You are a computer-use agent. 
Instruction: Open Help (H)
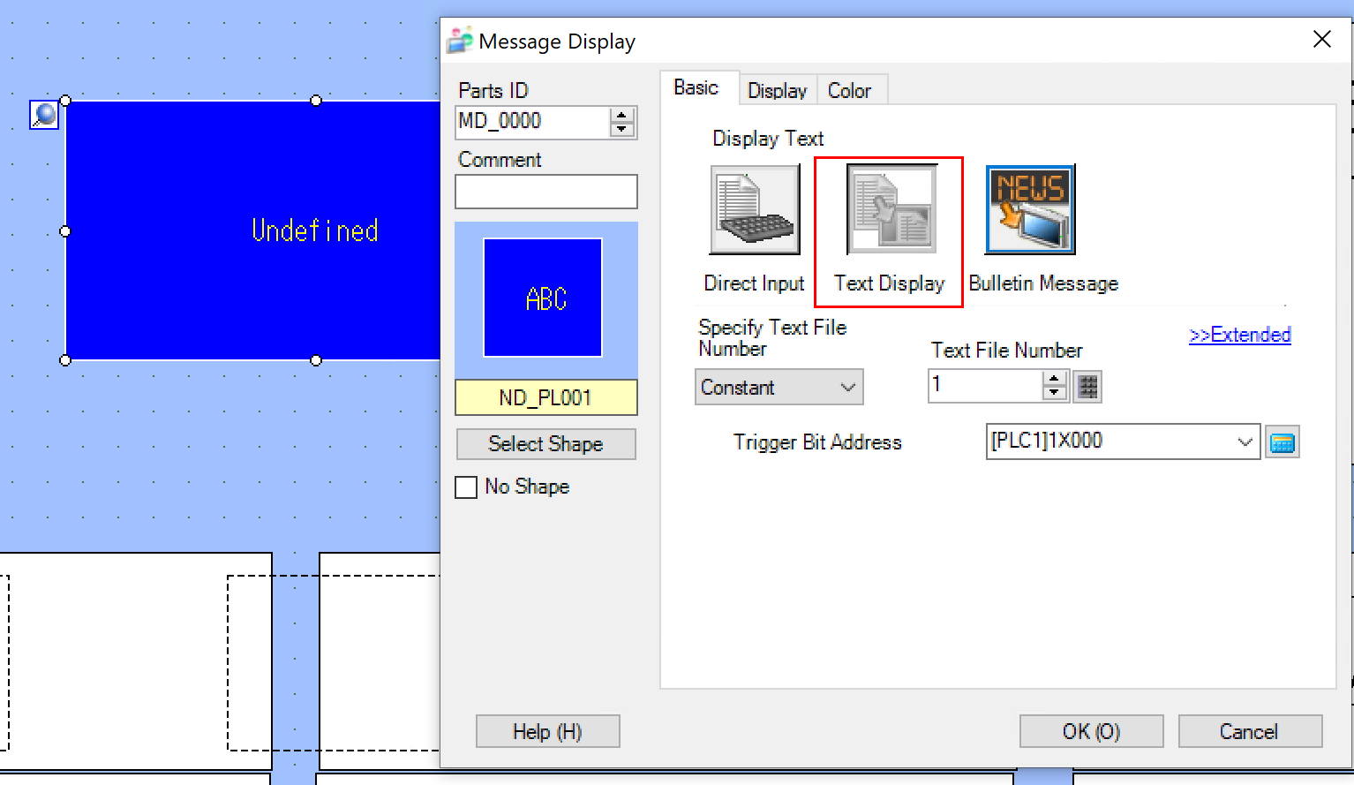pyautogui.click(x=548, y=731)
